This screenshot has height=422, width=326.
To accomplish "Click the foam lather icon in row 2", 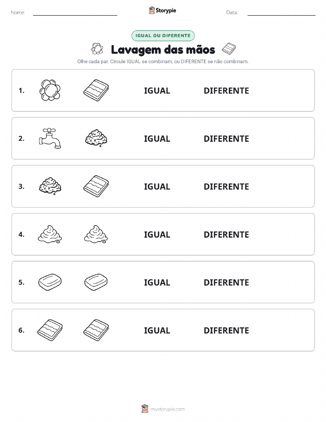I will coord(96,139).
